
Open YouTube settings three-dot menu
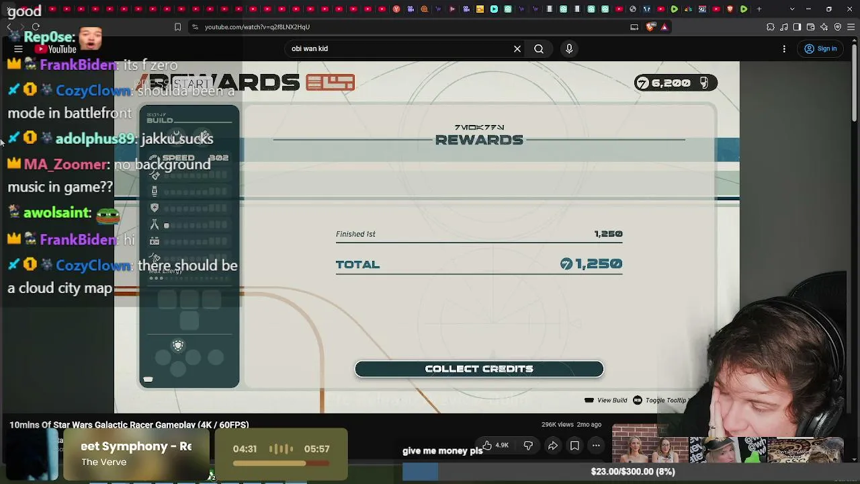click(784, 48)
